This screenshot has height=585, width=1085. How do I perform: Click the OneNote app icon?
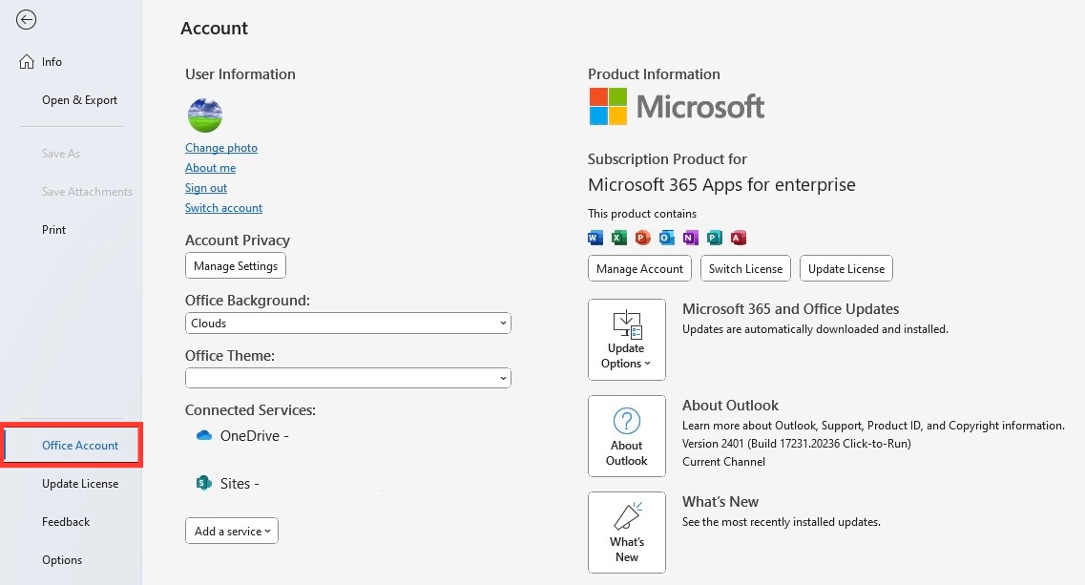691,239
